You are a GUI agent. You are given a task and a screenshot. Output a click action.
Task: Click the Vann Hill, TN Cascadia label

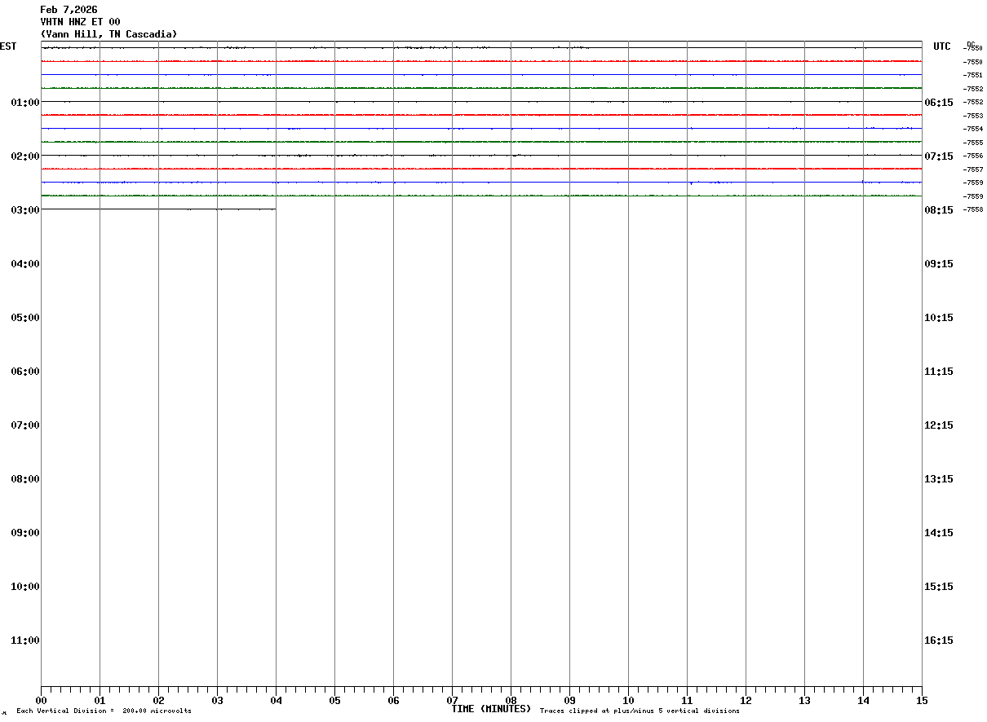pos(108,34)
